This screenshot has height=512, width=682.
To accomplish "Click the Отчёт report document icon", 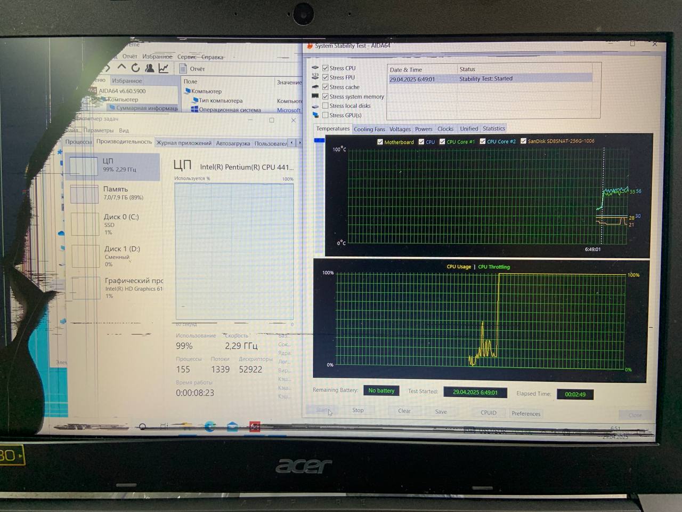I will 183,68.
